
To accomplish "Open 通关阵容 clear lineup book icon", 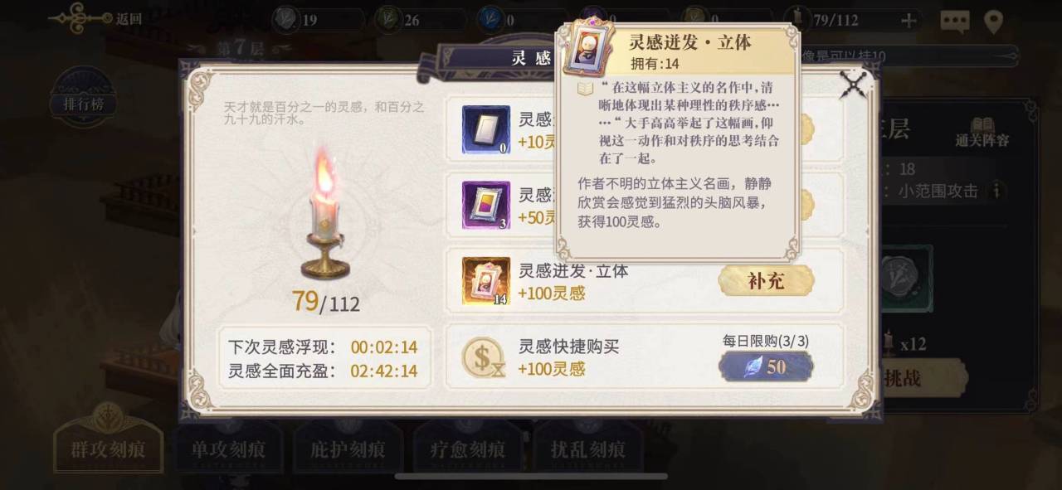I will [x=982, y=131].
